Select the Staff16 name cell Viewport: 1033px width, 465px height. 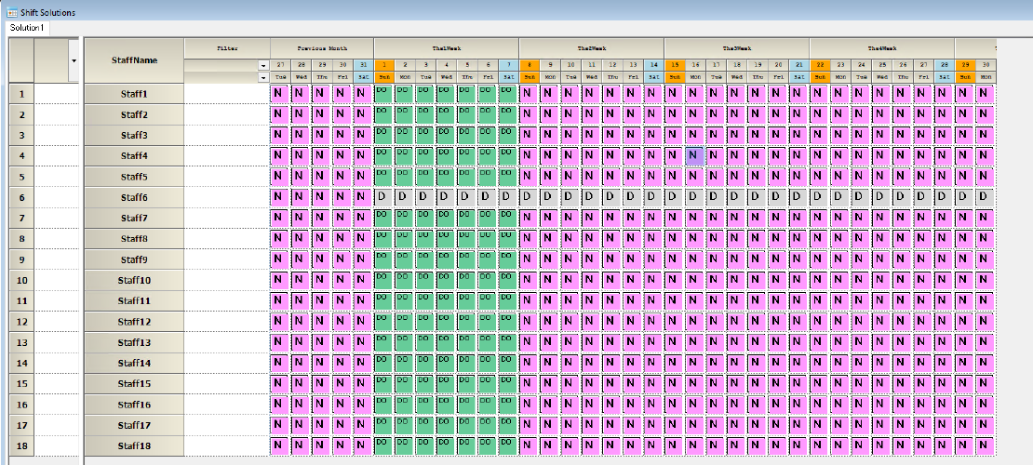[134, 405]
